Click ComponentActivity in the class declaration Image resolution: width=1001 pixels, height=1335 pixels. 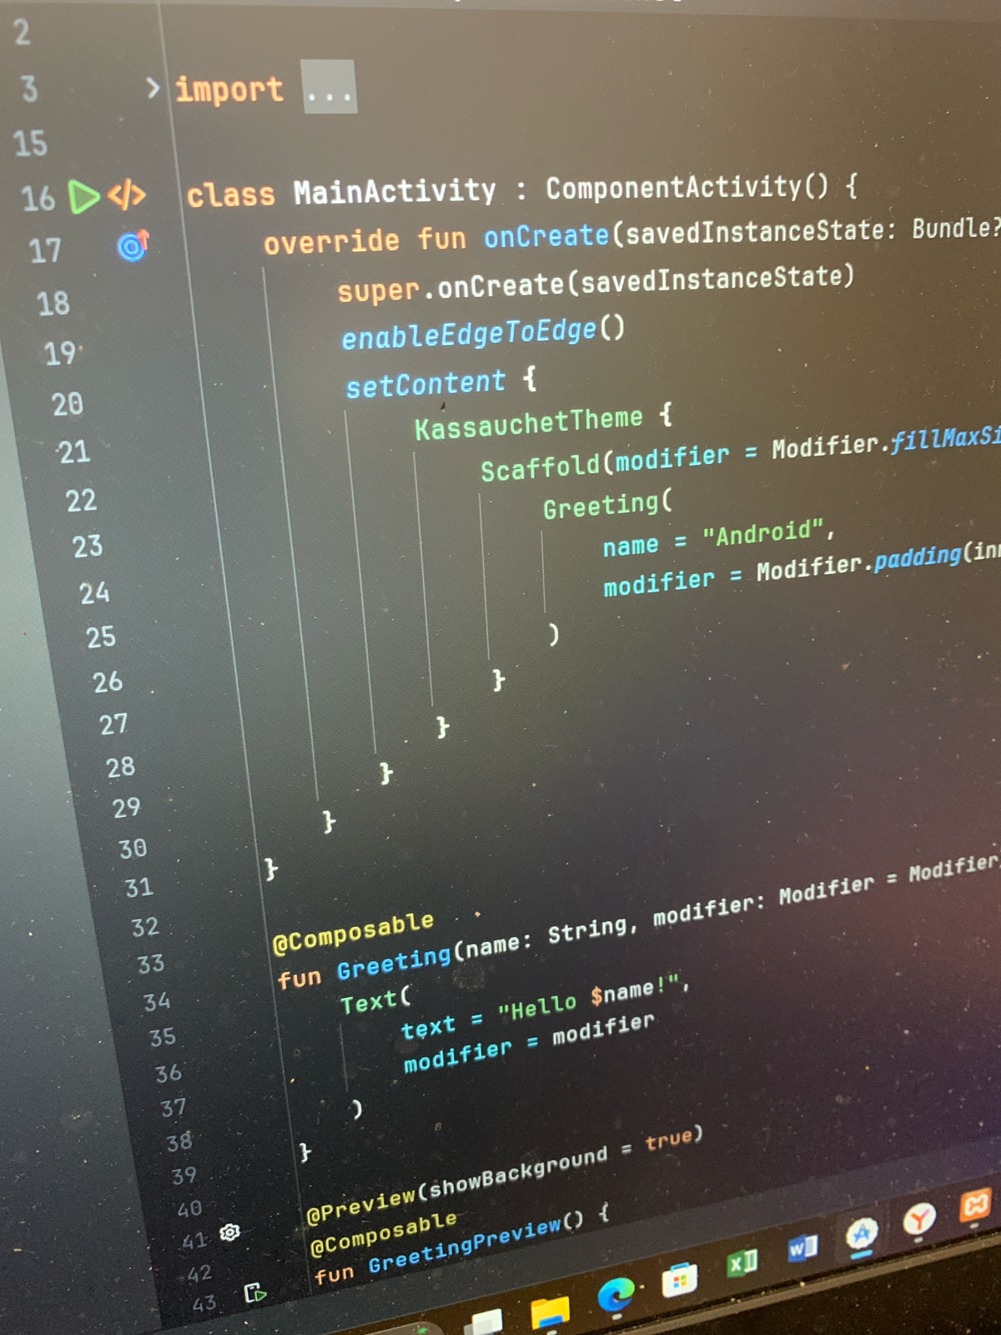pos(673,187)
